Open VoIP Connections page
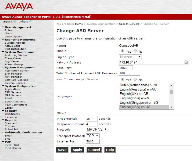The image size is (192, 161). point(16,105)
